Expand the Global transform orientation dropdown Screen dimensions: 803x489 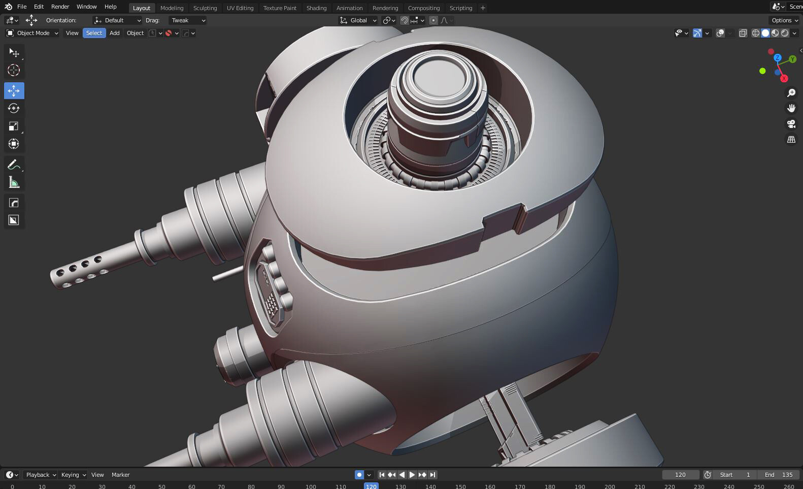tap(358, 20)
